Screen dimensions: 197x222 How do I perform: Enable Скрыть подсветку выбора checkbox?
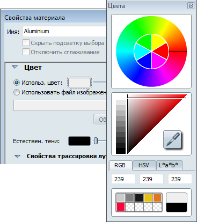pos(26,43)
